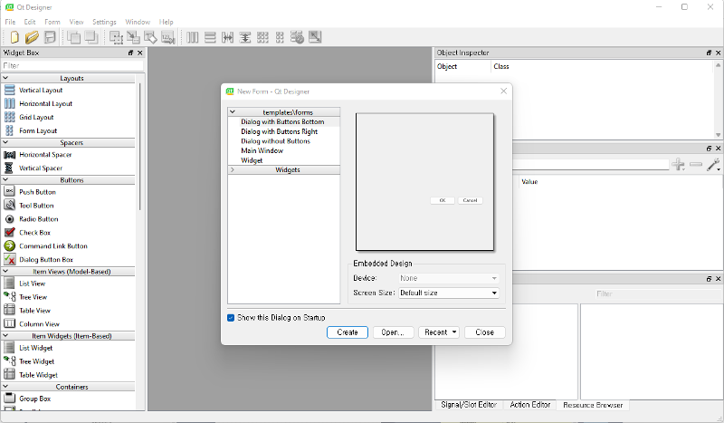Click the Break Layout toolbar icon

[x=298, y=37]
